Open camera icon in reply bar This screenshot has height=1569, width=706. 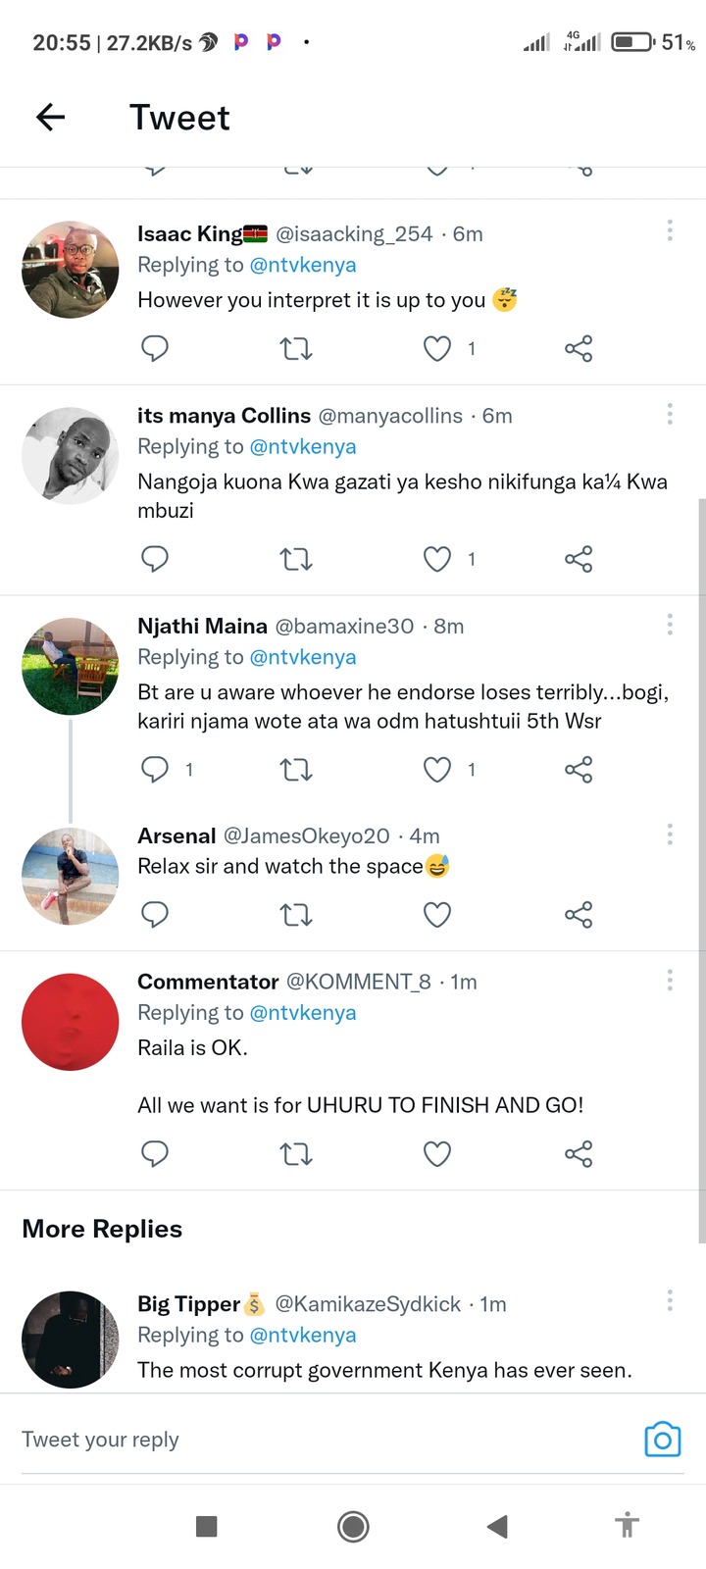click(663, 1440)
